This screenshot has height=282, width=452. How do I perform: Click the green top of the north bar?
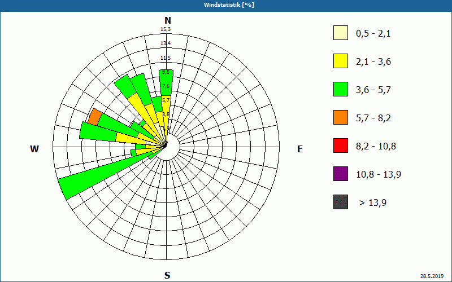[166, 82]
